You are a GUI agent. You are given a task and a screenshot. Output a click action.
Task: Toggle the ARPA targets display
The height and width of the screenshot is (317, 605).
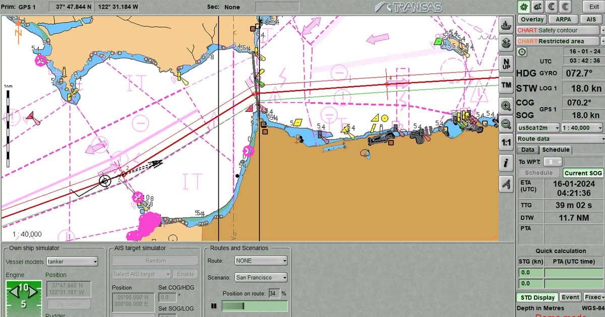click(x=563, y=19)
